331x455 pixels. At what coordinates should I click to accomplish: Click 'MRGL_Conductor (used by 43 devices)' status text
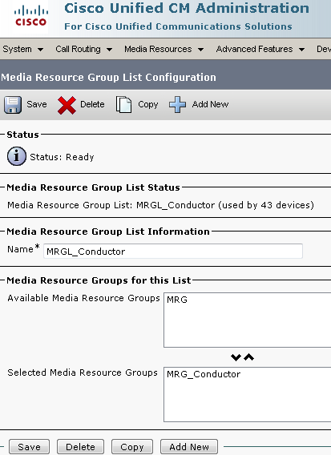click(x=225, y=205)
